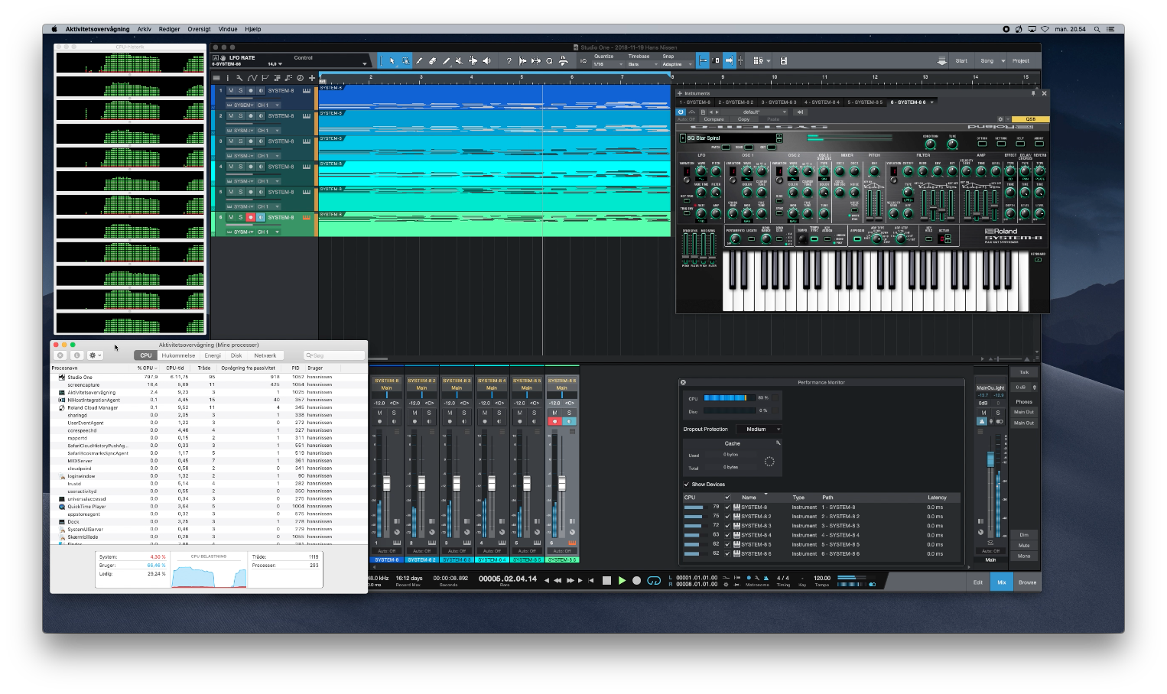Viewport: 1167px width, 694px height.
Task: Solo track 2 SYSTEM-8
Action: 241,116
